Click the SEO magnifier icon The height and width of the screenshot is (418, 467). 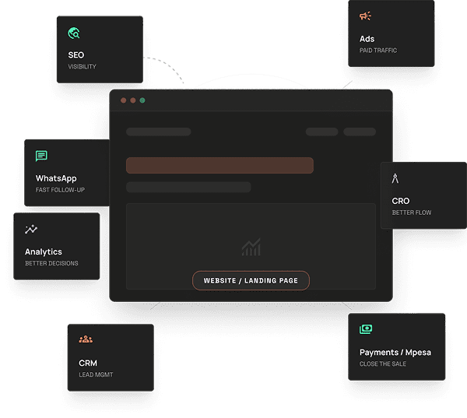(75, 33)
